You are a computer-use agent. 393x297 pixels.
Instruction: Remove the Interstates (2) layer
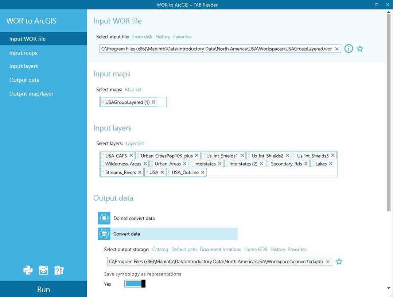(261, 164)
